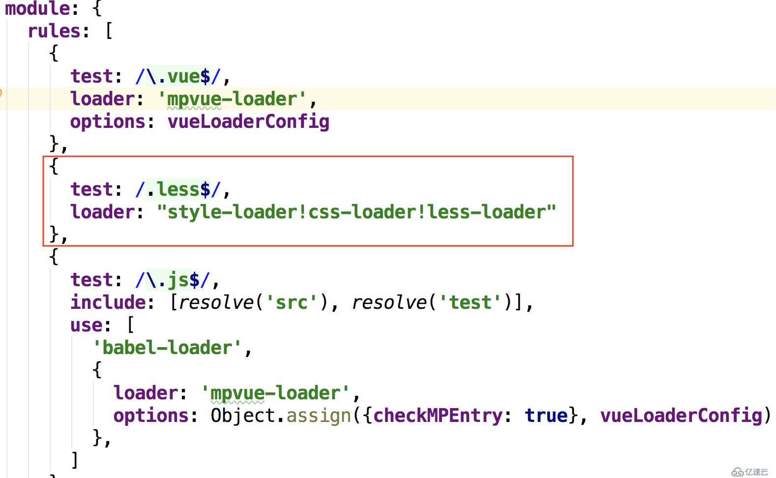This screenshot has height=478, width=776.
Task: Click 'loader' key of the less rule
Action: pos(103,212)
